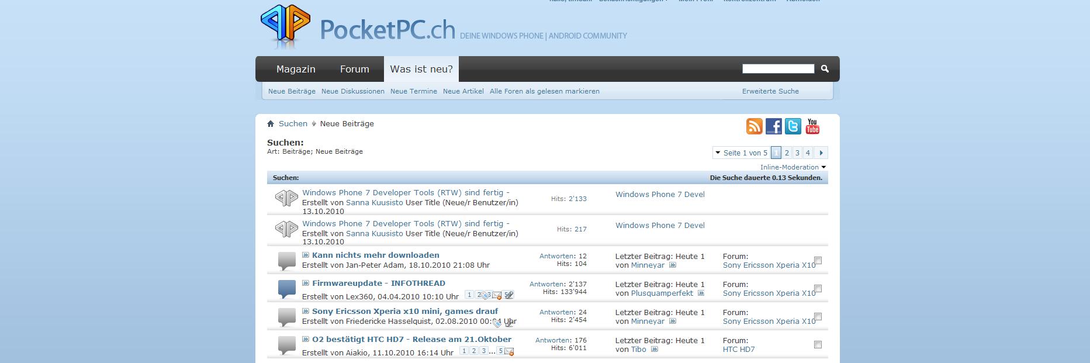Open the Magazin tab
The height and width of the screenshot is (363, 1090).
(x=296, y=69)
